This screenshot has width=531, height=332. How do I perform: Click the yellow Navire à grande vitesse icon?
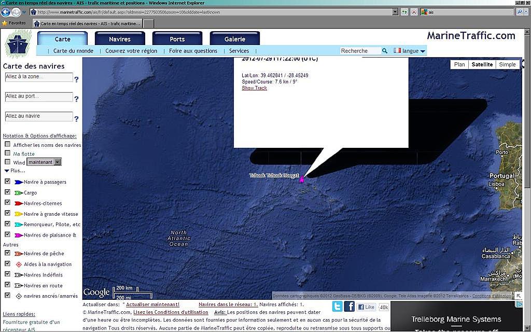(x=19, y=214)
